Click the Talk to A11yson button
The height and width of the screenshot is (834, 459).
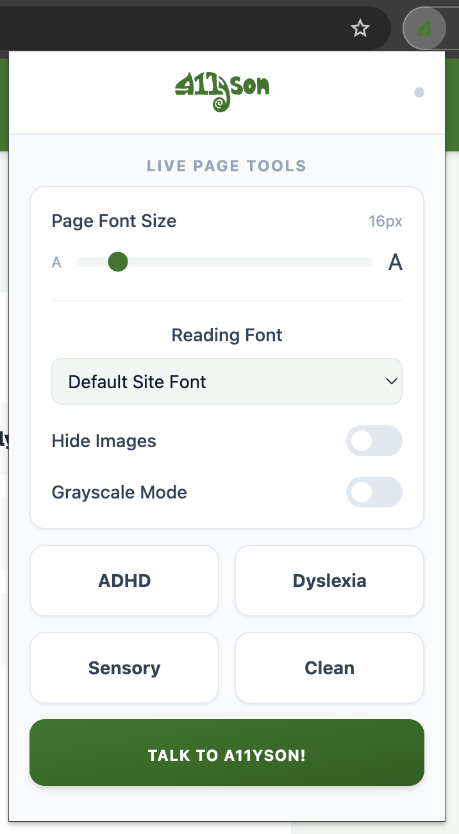tap(227, 753)
